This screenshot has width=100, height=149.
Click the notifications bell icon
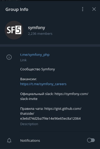[9, 140]
